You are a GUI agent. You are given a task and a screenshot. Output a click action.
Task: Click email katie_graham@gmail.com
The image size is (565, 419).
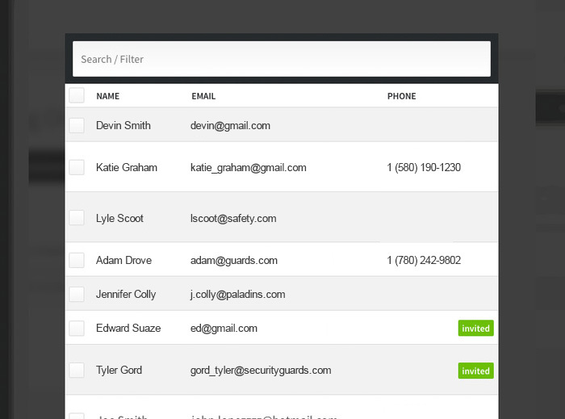[249, 168]
